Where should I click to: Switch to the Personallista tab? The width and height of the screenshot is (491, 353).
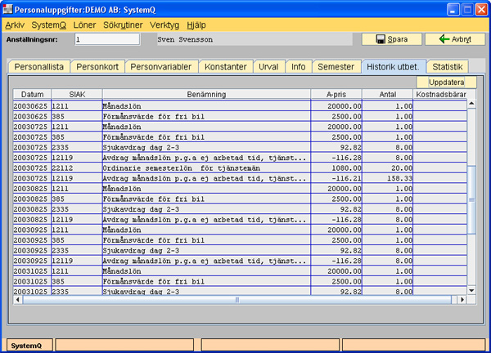coord(38,67)
